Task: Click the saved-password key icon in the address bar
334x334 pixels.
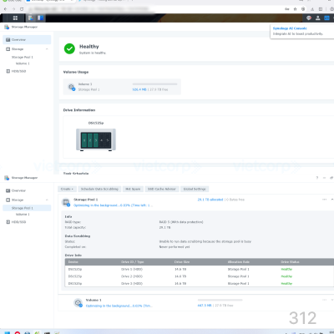Action: click(287, 9)
